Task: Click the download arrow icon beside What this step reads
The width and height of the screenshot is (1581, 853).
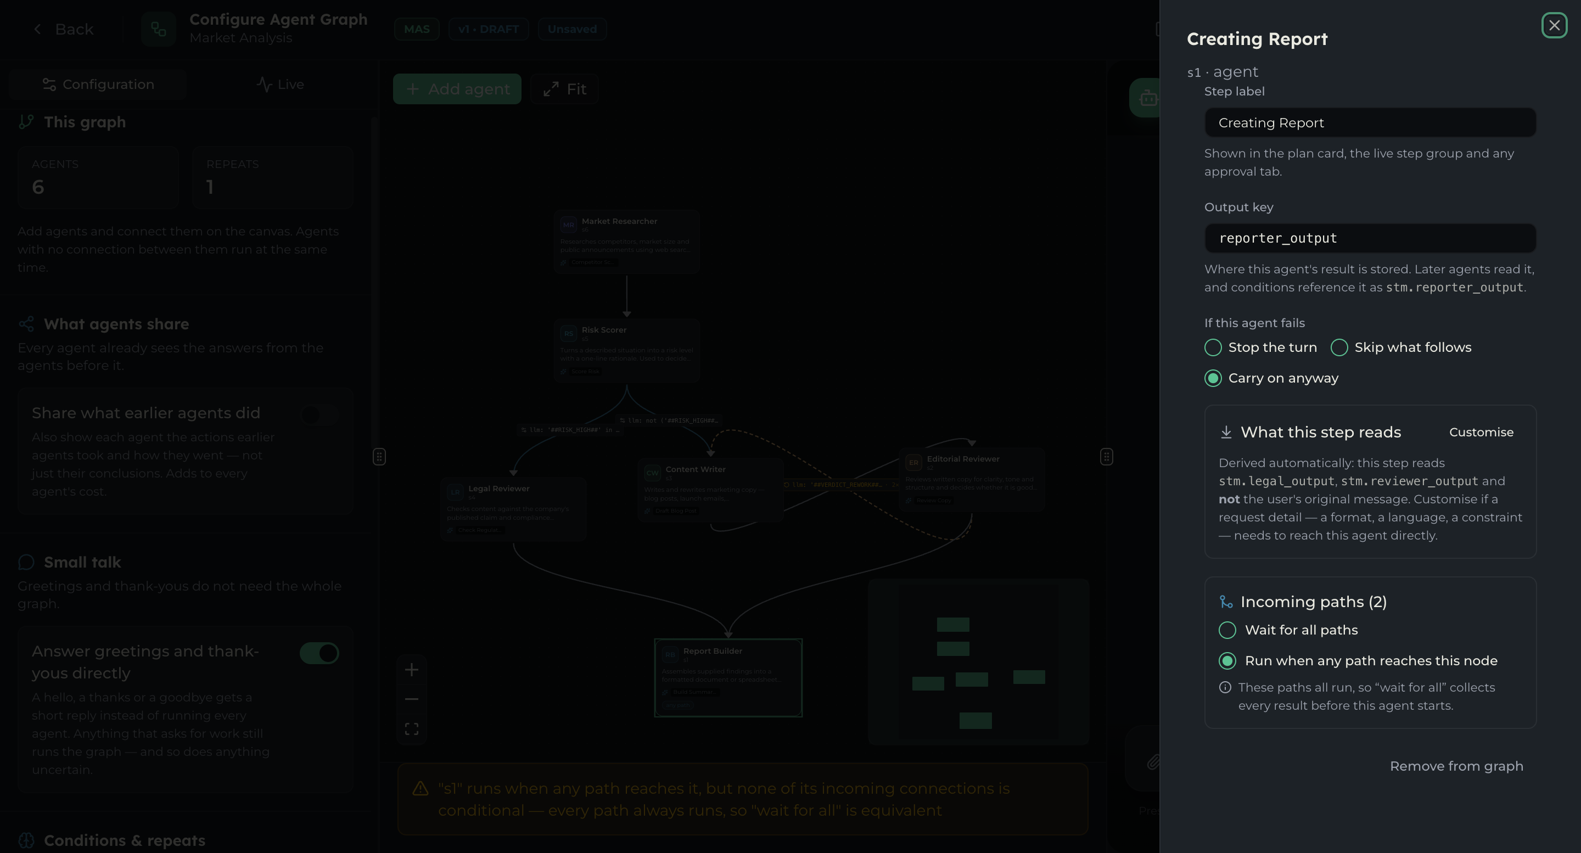Action: [1226, 432]
